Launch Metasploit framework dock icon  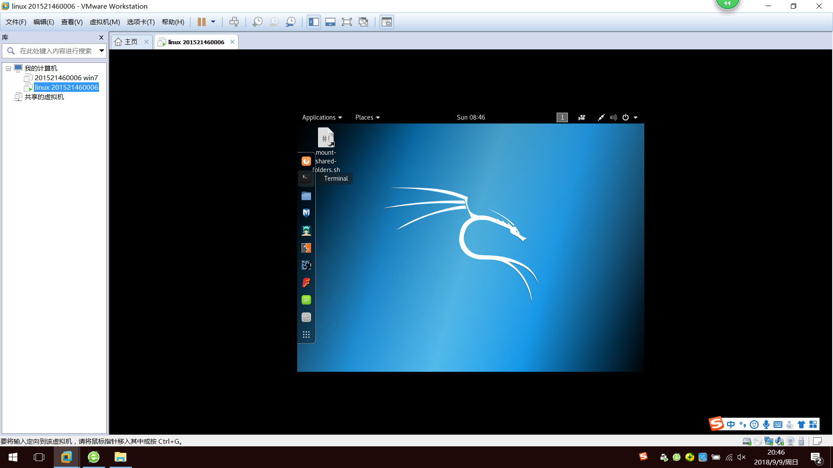(x=306, y=213)
